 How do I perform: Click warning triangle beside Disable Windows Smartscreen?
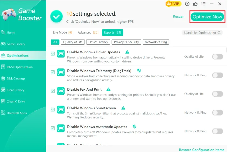123,108
